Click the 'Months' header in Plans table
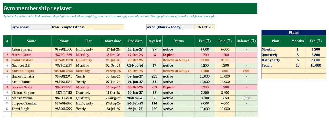The width and height of the screenshot is (329, 120). click(298, 41)
